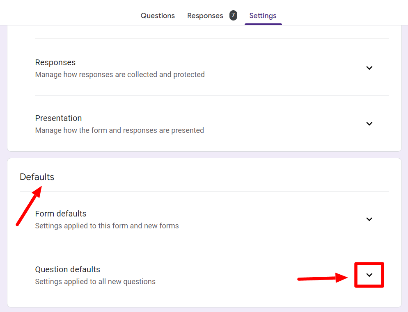
Task: Click the red arrow pointing to the highlighted chevron
Action: pos(323,278)
